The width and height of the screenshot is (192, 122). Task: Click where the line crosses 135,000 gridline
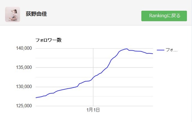tap(107, 67)
